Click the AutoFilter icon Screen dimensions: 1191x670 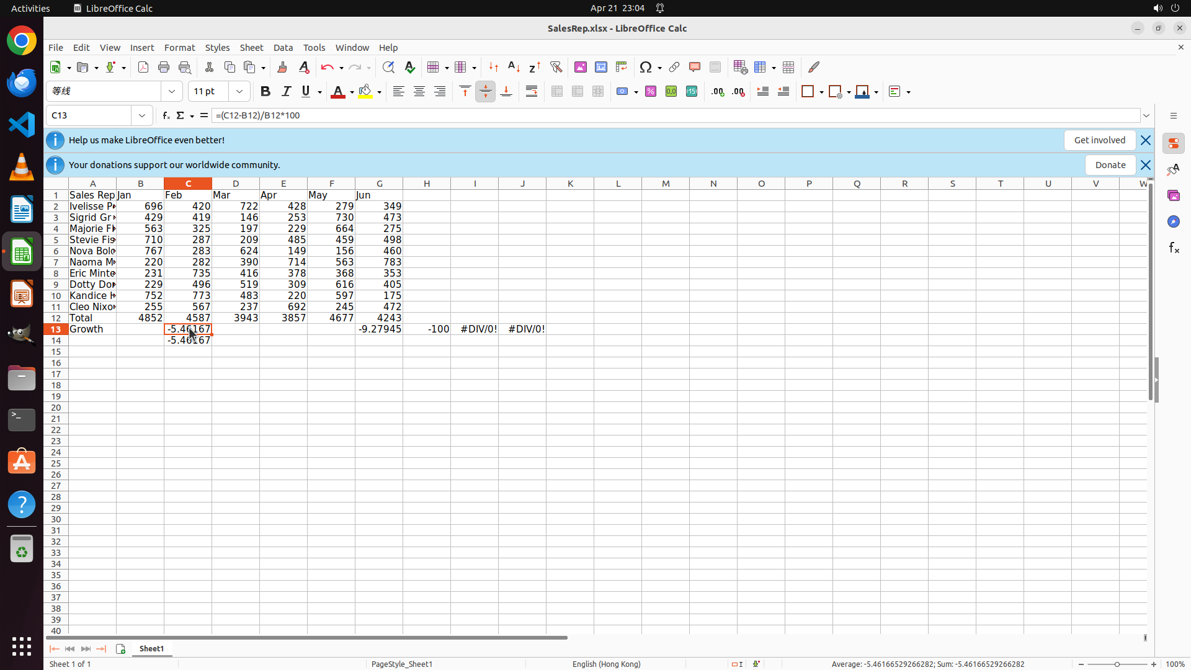coord(556,67)
